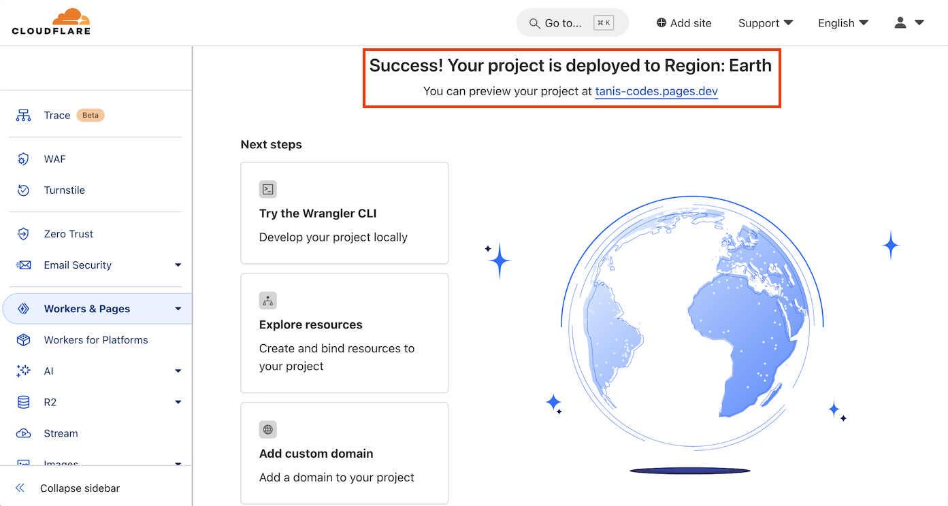The height and width of the screenshot is (506, 948).
Task: Click the Cloudflare logo
Action: click(x=51, y=21)
